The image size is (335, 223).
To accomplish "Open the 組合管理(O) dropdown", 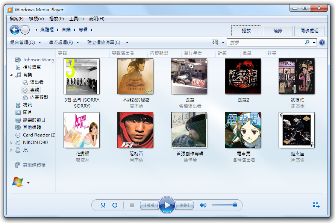I will 26,42.
